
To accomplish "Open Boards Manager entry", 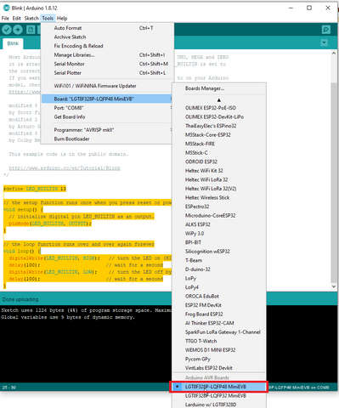I will [x=205, y=88].
